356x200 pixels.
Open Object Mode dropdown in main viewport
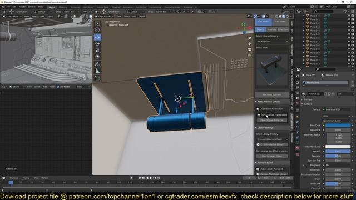(x=104, y=16)
